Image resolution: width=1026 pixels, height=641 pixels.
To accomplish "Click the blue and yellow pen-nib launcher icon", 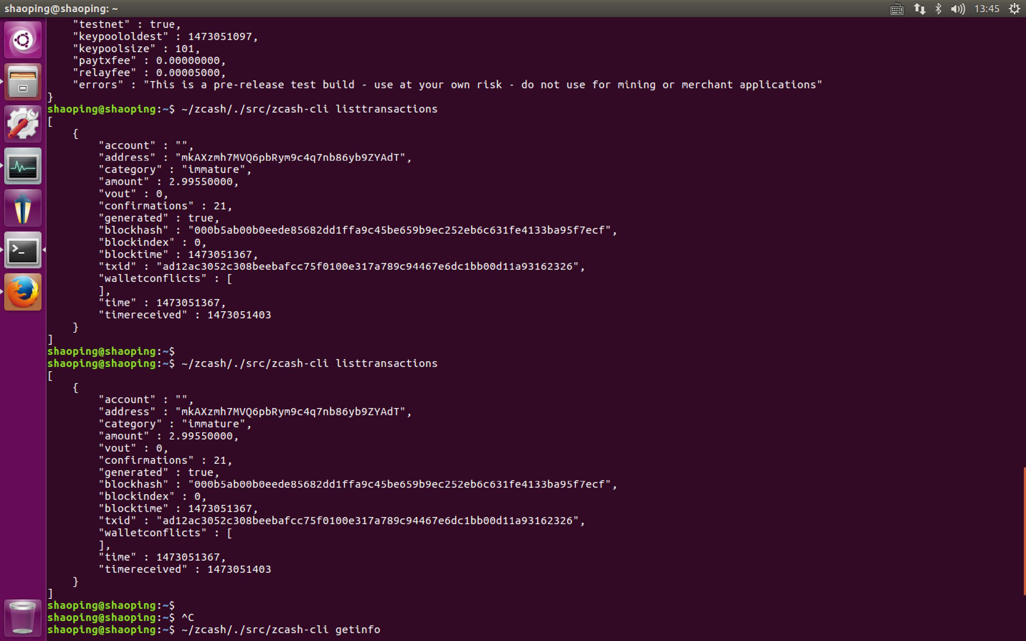I will coord(23,208).
